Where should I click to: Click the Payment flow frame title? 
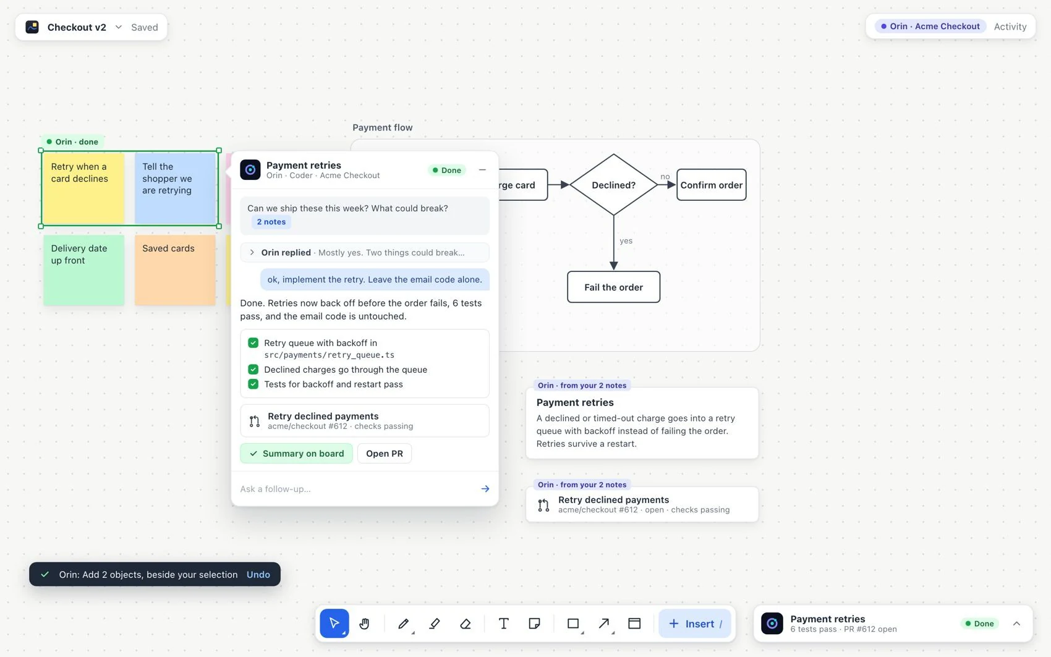click(x=383, y=127)
